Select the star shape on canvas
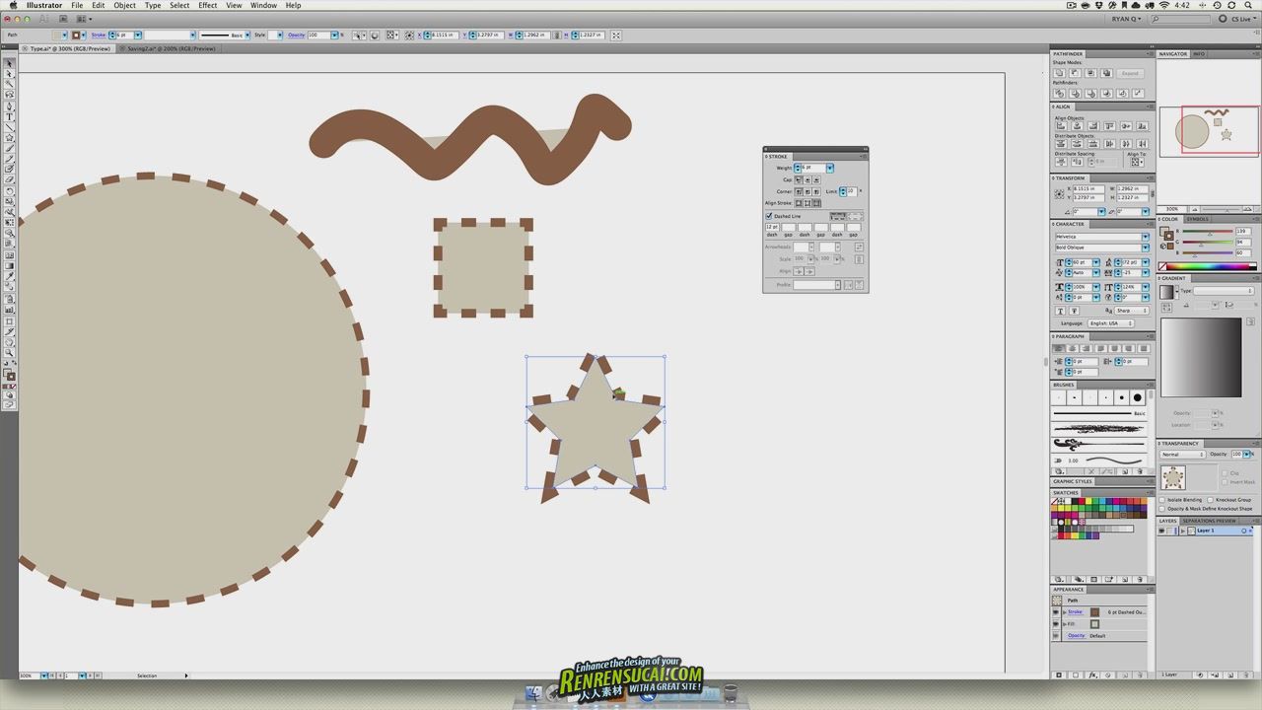This screenshot has width=1262, height=710. [595, 429]
